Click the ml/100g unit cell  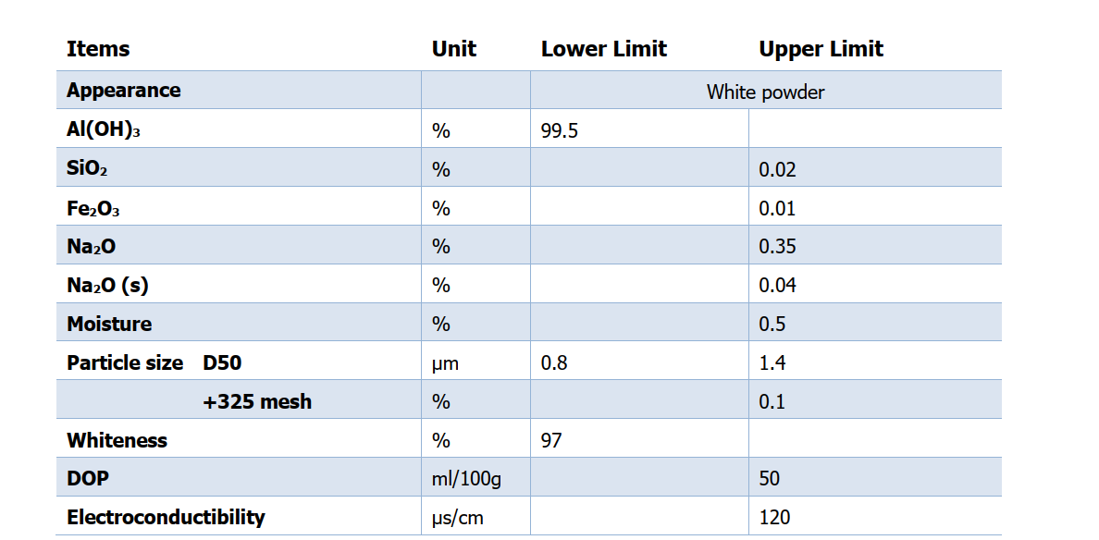(x=466, y=479)
